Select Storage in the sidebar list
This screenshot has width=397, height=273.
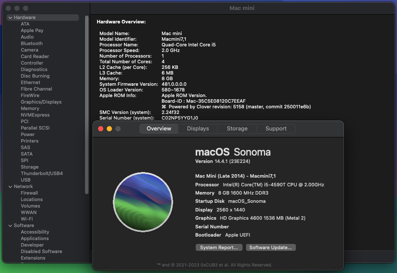click(x=30, y=167)
